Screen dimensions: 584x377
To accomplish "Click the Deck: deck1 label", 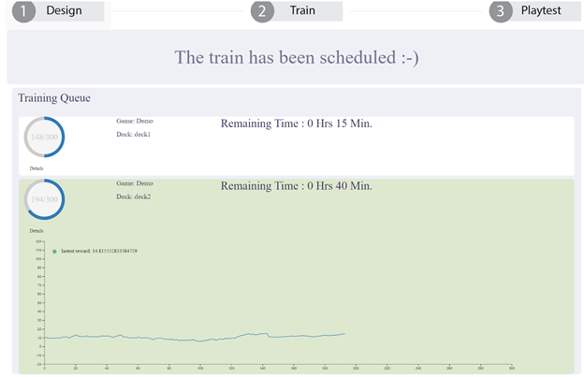I will (133, 135).
